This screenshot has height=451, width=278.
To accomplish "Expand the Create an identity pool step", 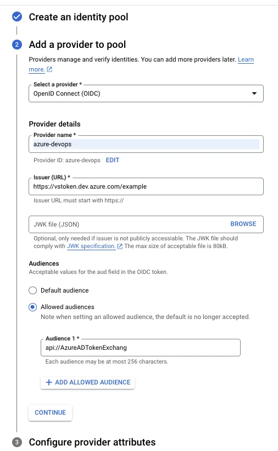I will pos(79,17).
